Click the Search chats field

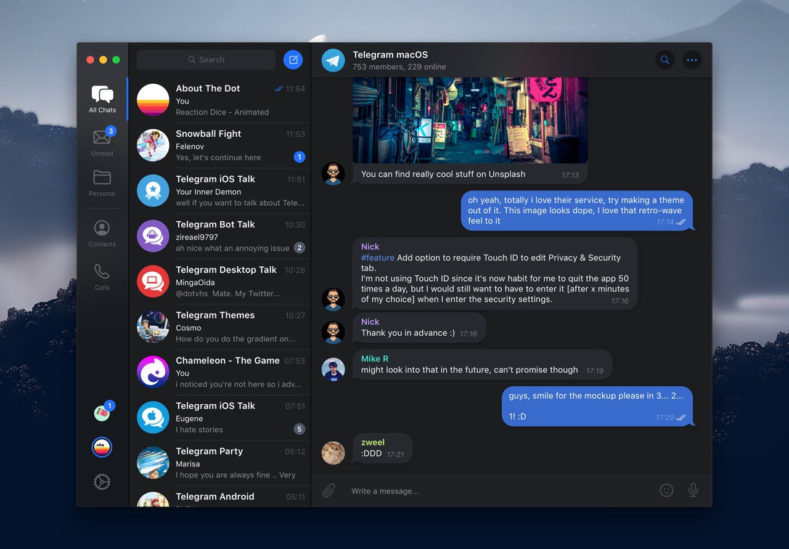[206, 60]
